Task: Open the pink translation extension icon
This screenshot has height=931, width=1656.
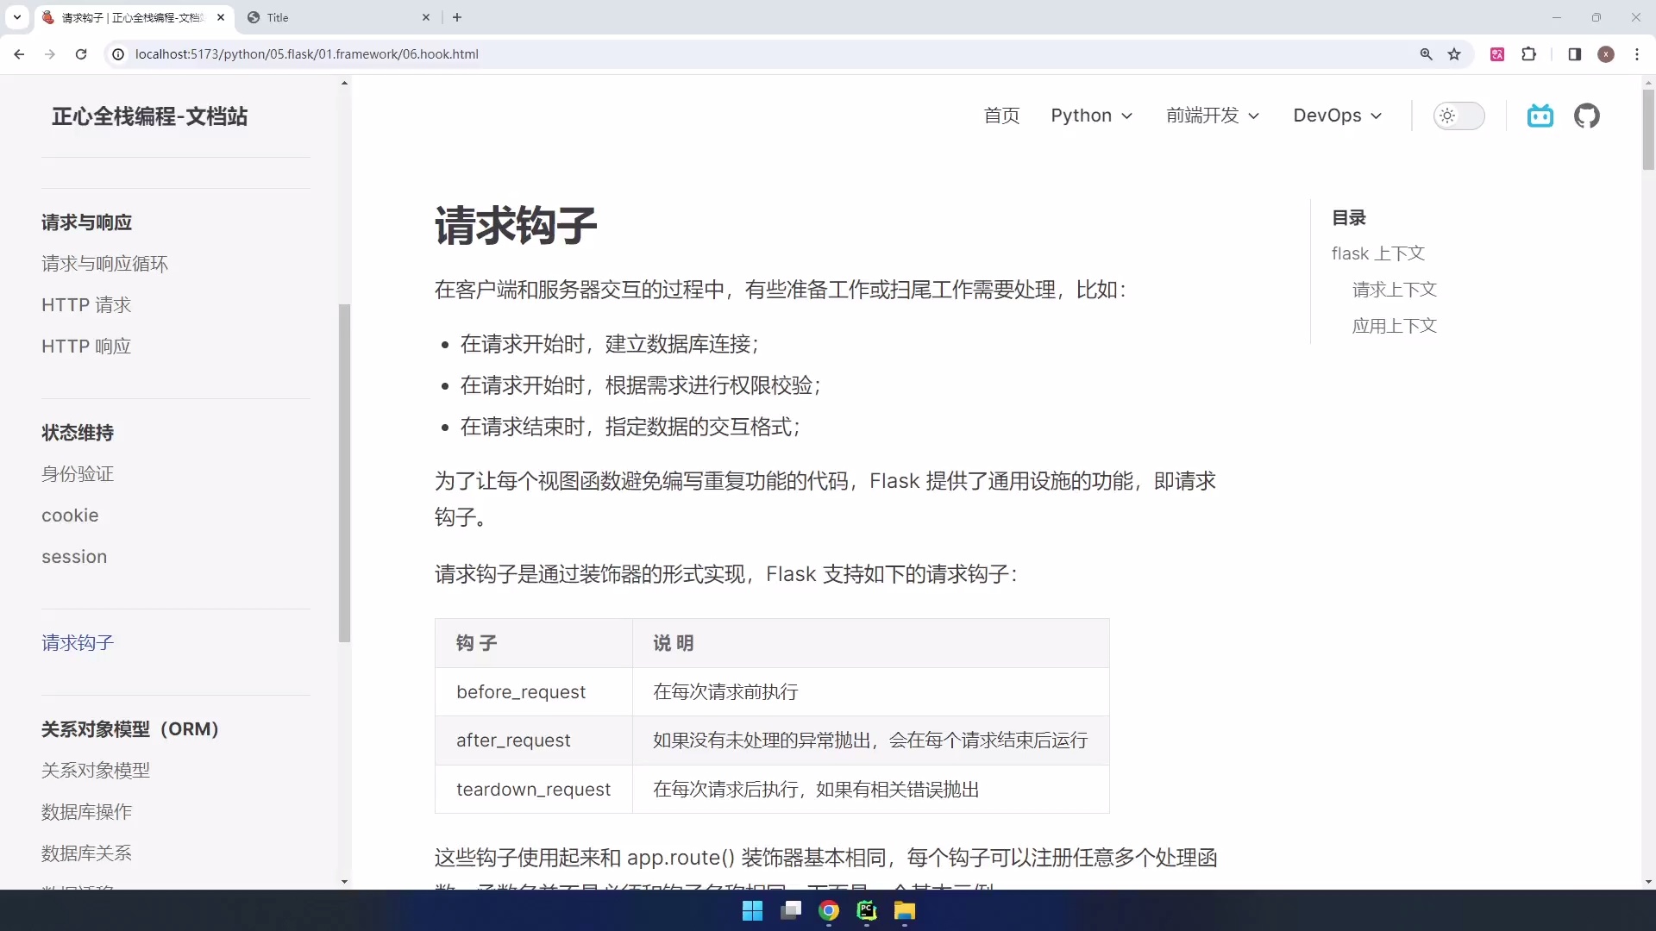Action: point(1498,53)
